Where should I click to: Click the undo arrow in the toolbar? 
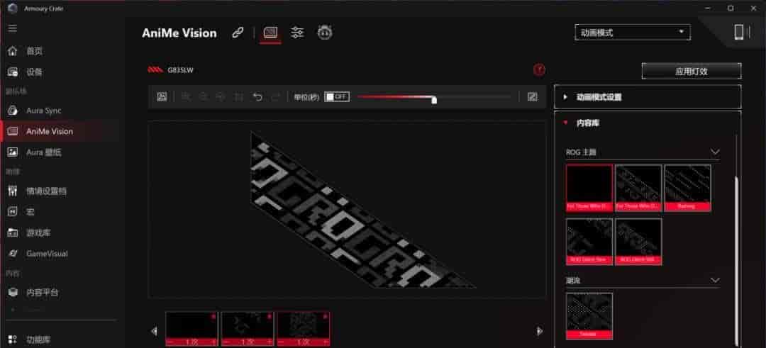(257, 97)
